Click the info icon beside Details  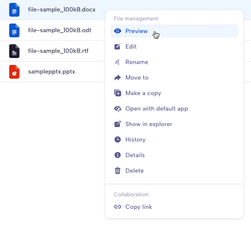(x=117, y=155)
